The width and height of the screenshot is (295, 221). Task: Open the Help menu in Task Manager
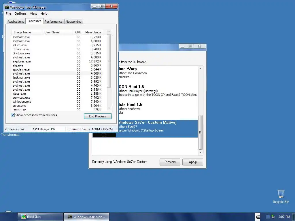(44, 14)
